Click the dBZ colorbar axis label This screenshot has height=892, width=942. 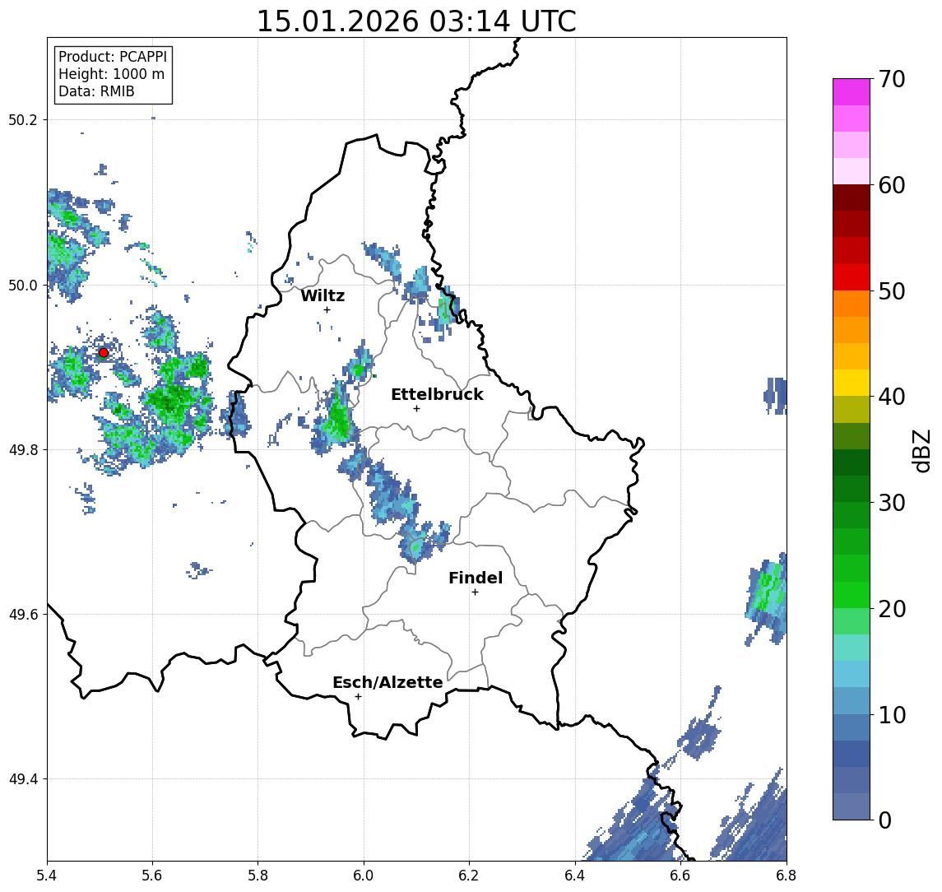tap(921, 449)
